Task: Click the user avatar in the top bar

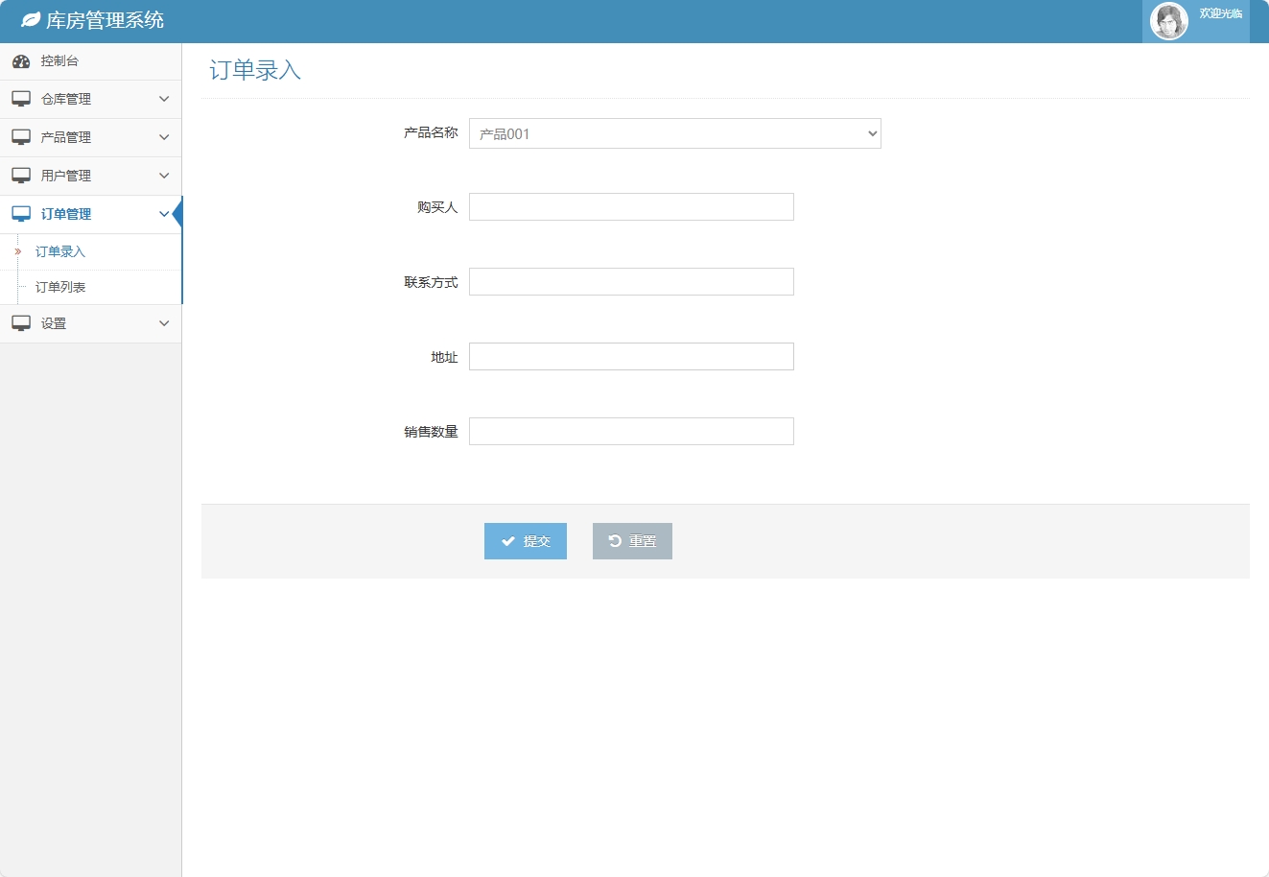Action: click(x=1169, y=20)
